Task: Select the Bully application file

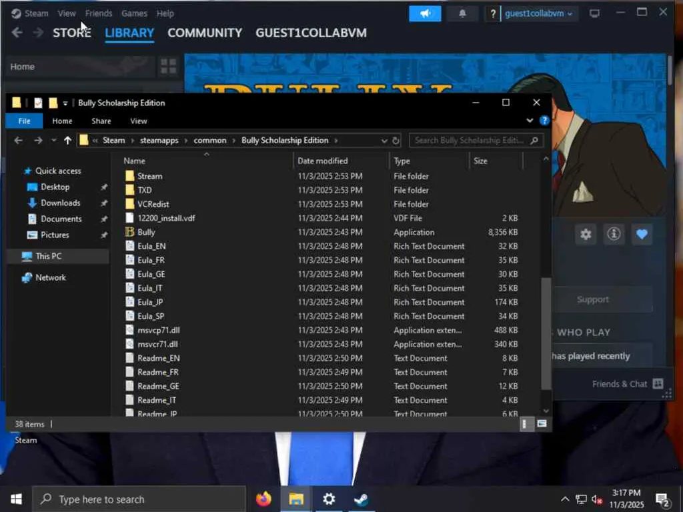Action: pyautogui.click(x=146, y=232)
